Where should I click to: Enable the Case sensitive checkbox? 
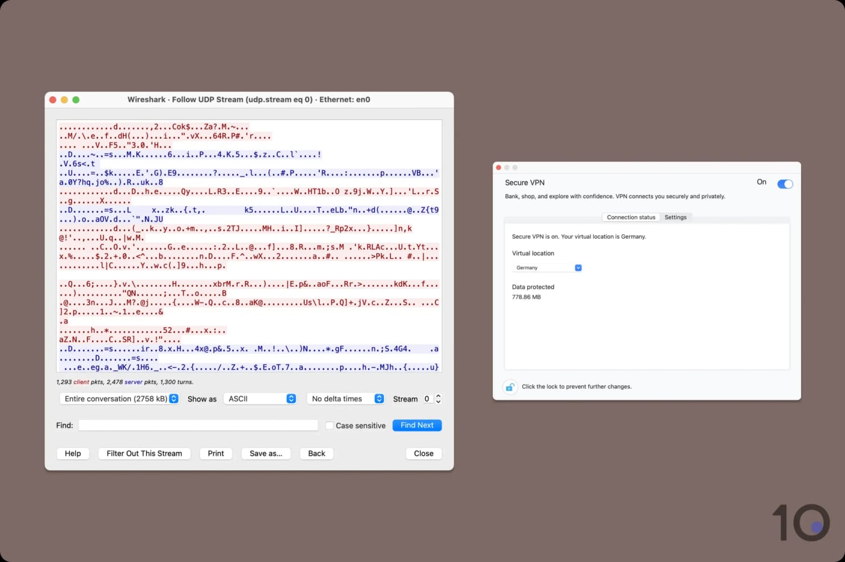tap(330, 426)
